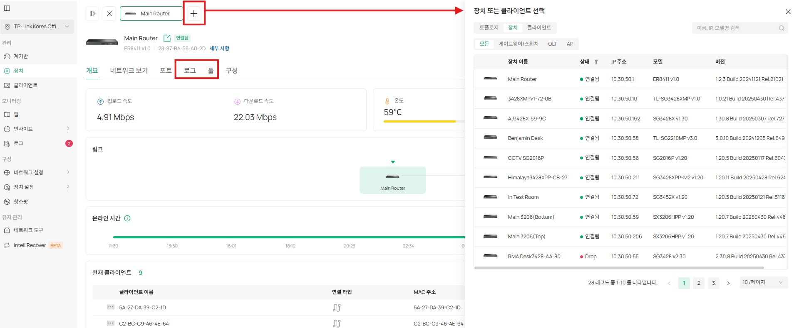Screen dimensions: 794x328
Task: Go to page 3 of device list
Action: click(x=713, y=283)
